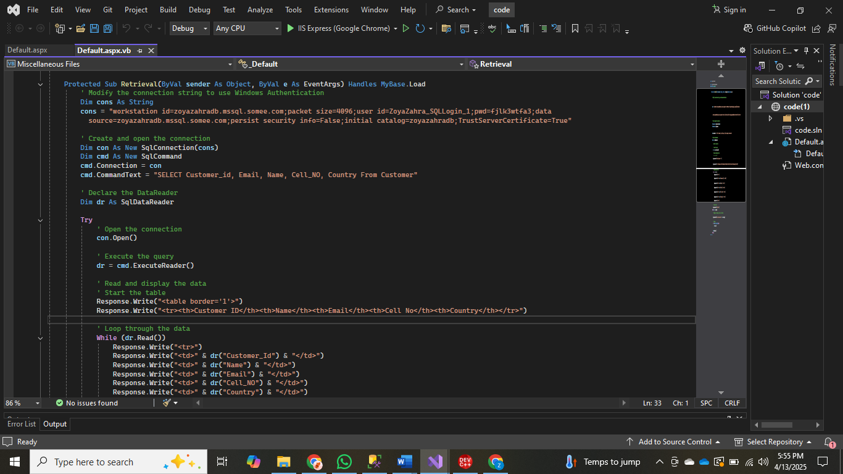The width and height of the screenshot is (843, 474).
Task: Collapse the While loop code block
Action: click(40, 338)
